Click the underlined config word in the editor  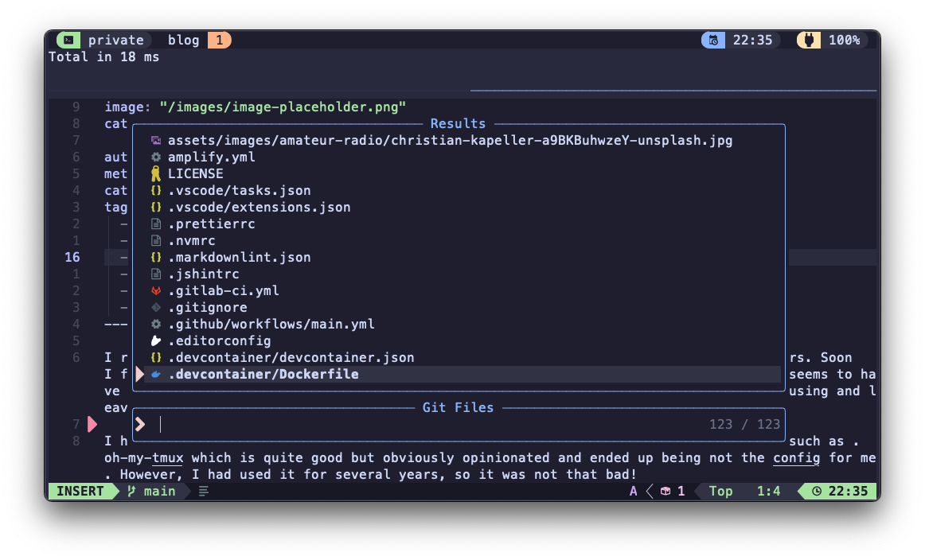click(x=796, y=458)
